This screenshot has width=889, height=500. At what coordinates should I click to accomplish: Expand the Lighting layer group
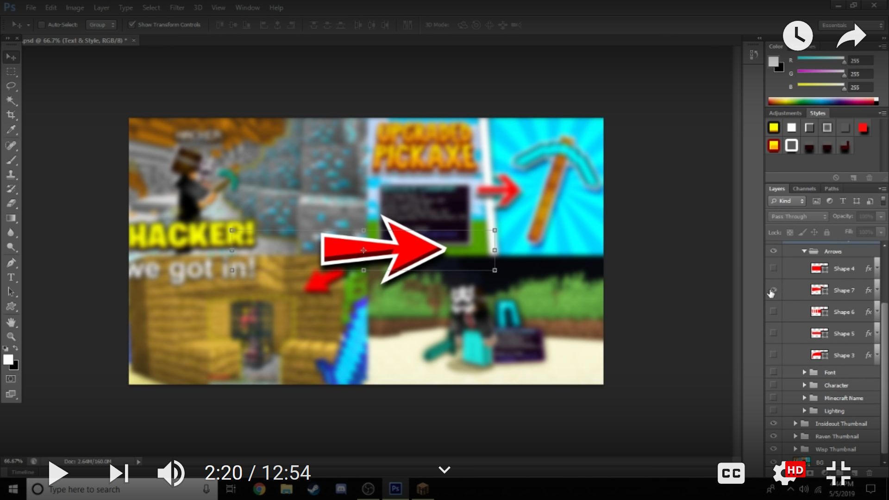point(804,411)
